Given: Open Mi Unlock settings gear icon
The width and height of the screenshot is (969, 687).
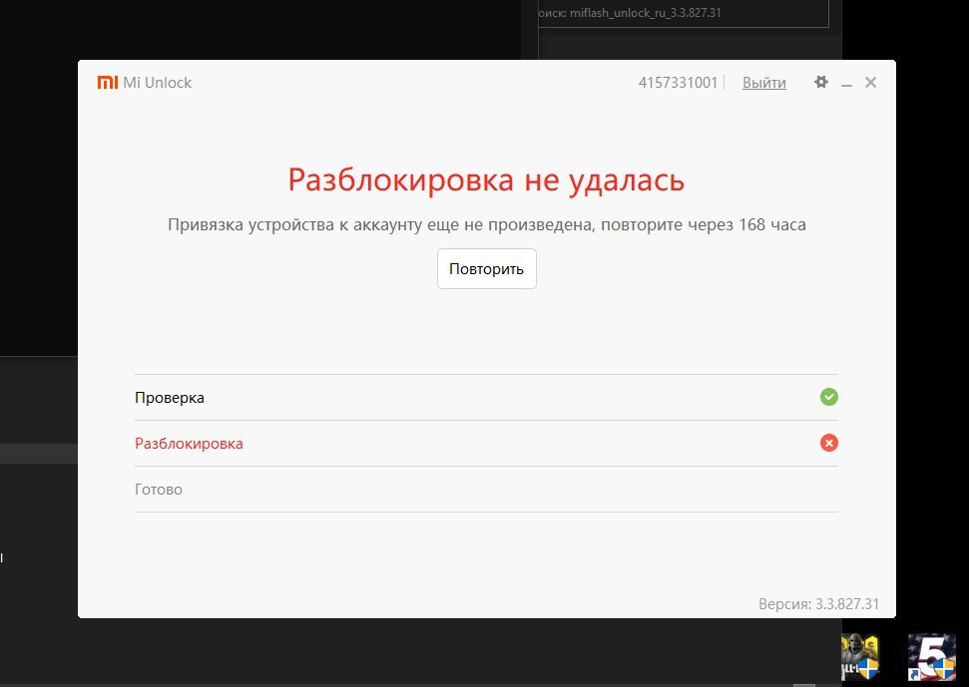Looking at the screenshot, I should pos(820,82).
